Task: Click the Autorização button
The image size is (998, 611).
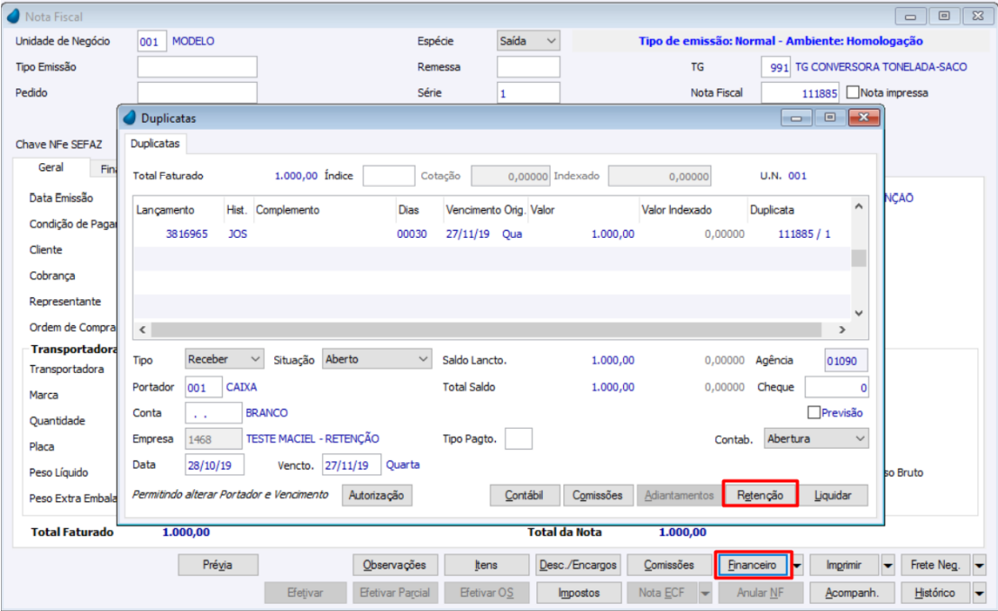Action: click(376, 495)
